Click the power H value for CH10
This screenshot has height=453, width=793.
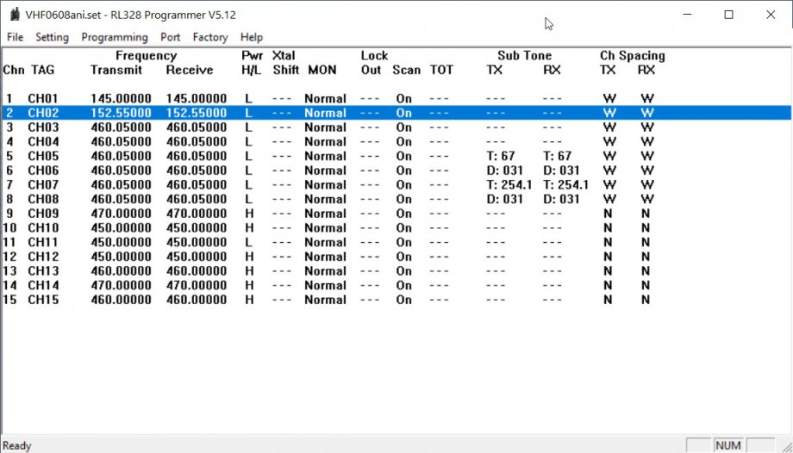(248, 228)
